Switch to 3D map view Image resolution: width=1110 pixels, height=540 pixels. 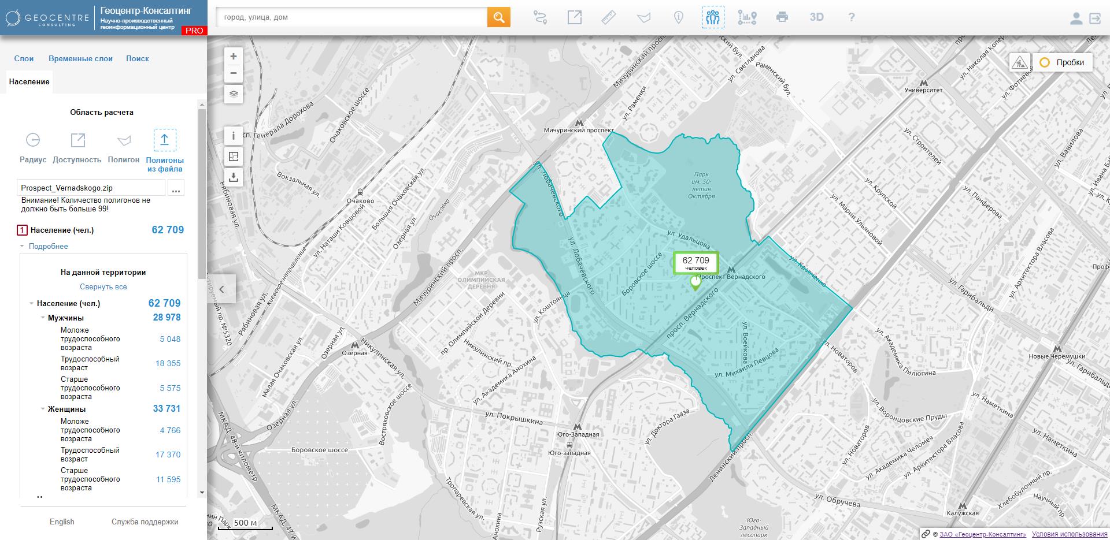(x=816, y=17)
